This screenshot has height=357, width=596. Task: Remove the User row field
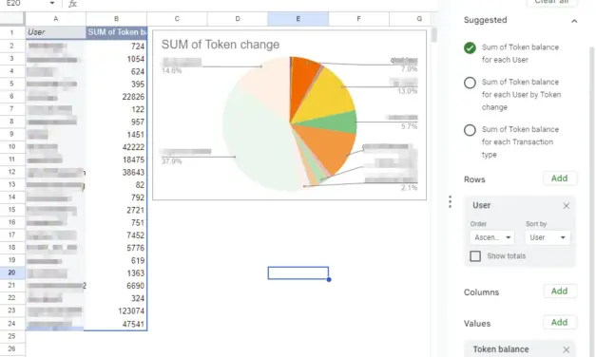click(x=566, y=205)
